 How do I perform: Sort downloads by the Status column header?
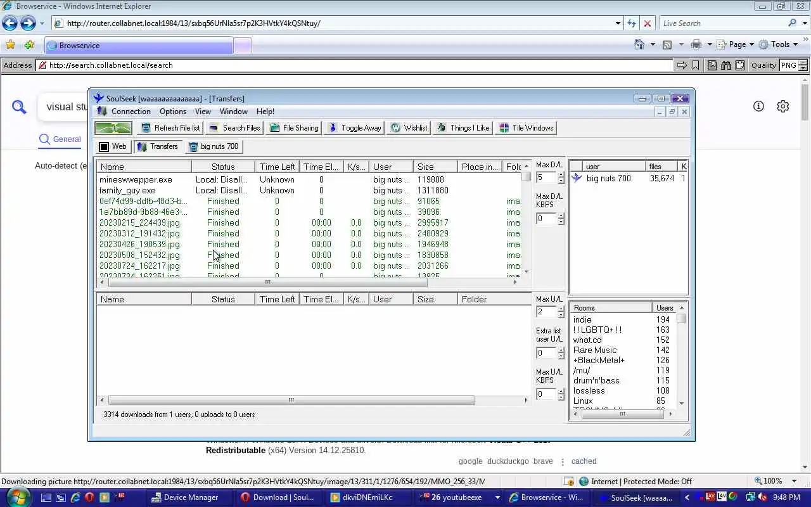click(223, 167)
